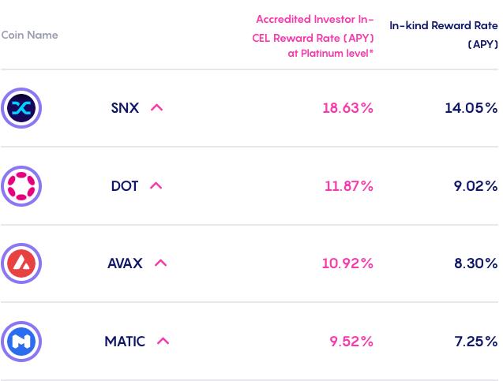Collapse the SNX row chevron
Screen dimensions: 503x381
(156, 108)
